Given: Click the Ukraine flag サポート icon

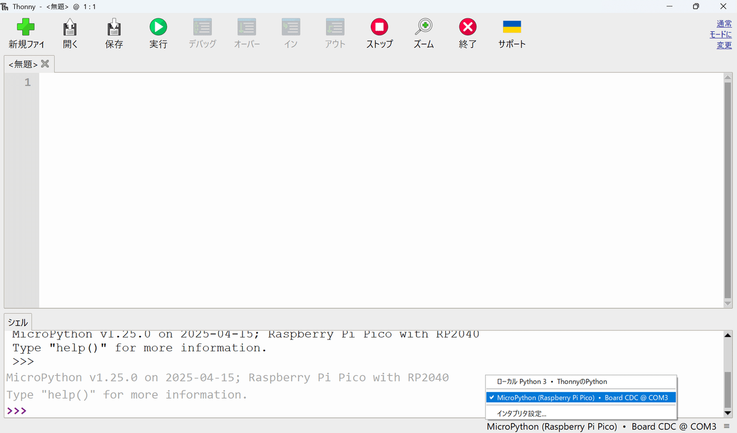Looking at the screenshot, I should point(512,27).
